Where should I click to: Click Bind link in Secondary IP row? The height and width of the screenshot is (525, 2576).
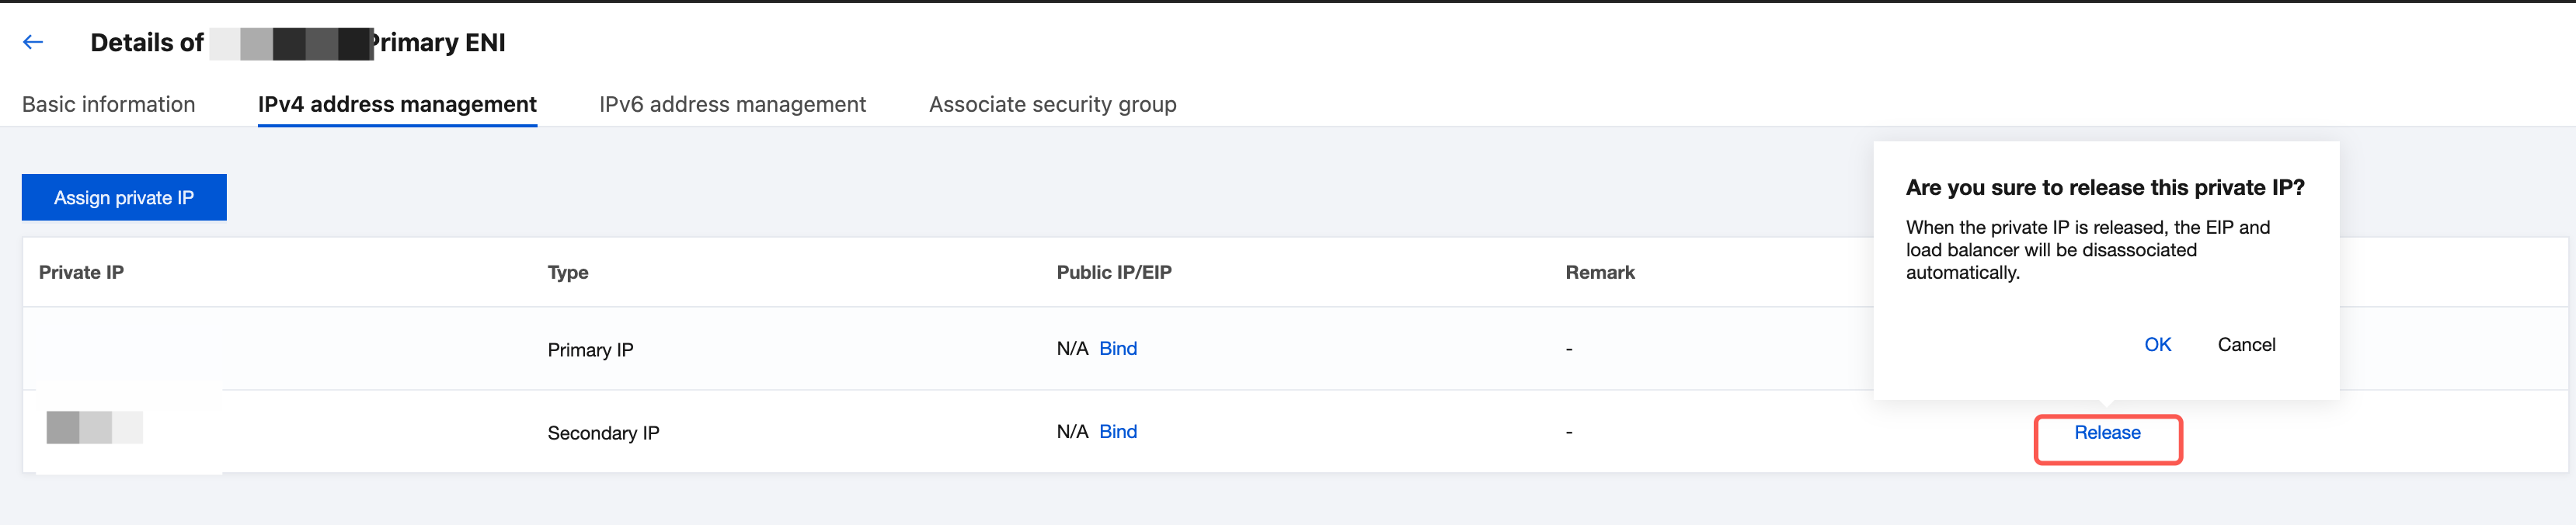(1117, 432)
